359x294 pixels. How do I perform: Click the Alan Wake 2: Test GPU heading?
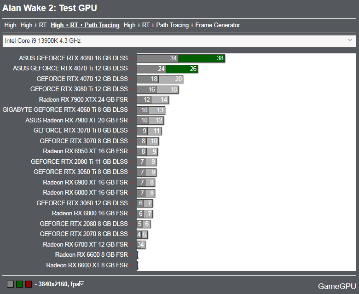point(49,8)
